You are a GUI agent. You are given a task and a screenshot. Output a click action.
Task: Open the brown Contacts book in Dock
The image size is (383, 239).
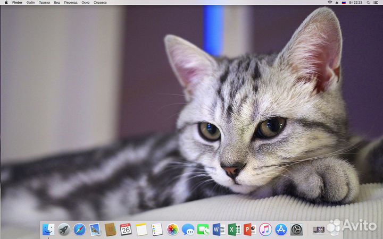(x=111, y=229)
